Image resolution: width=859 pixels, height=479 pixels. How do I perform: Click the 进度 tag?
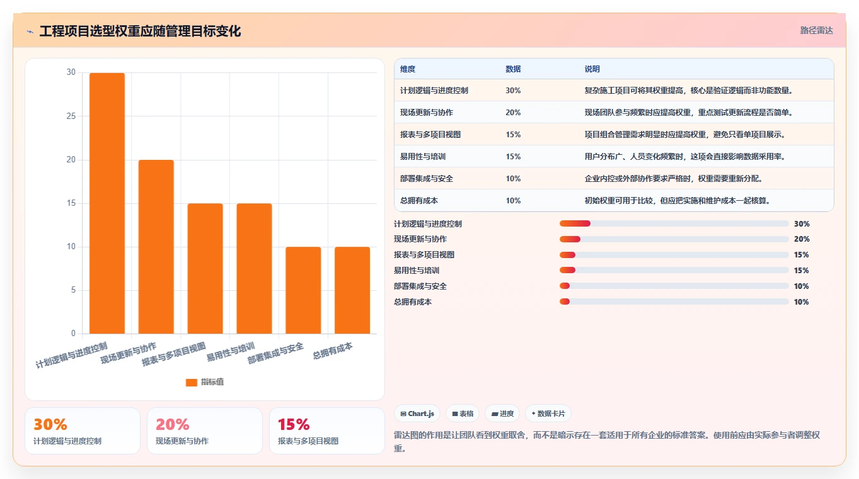coord(502,414)
